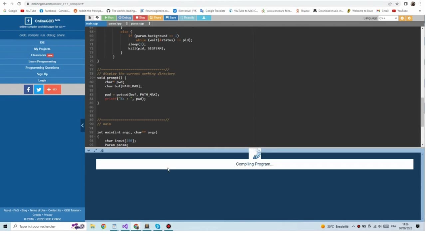The image size is (426, 239).
Task: Run the program
Action: (109, 18)
